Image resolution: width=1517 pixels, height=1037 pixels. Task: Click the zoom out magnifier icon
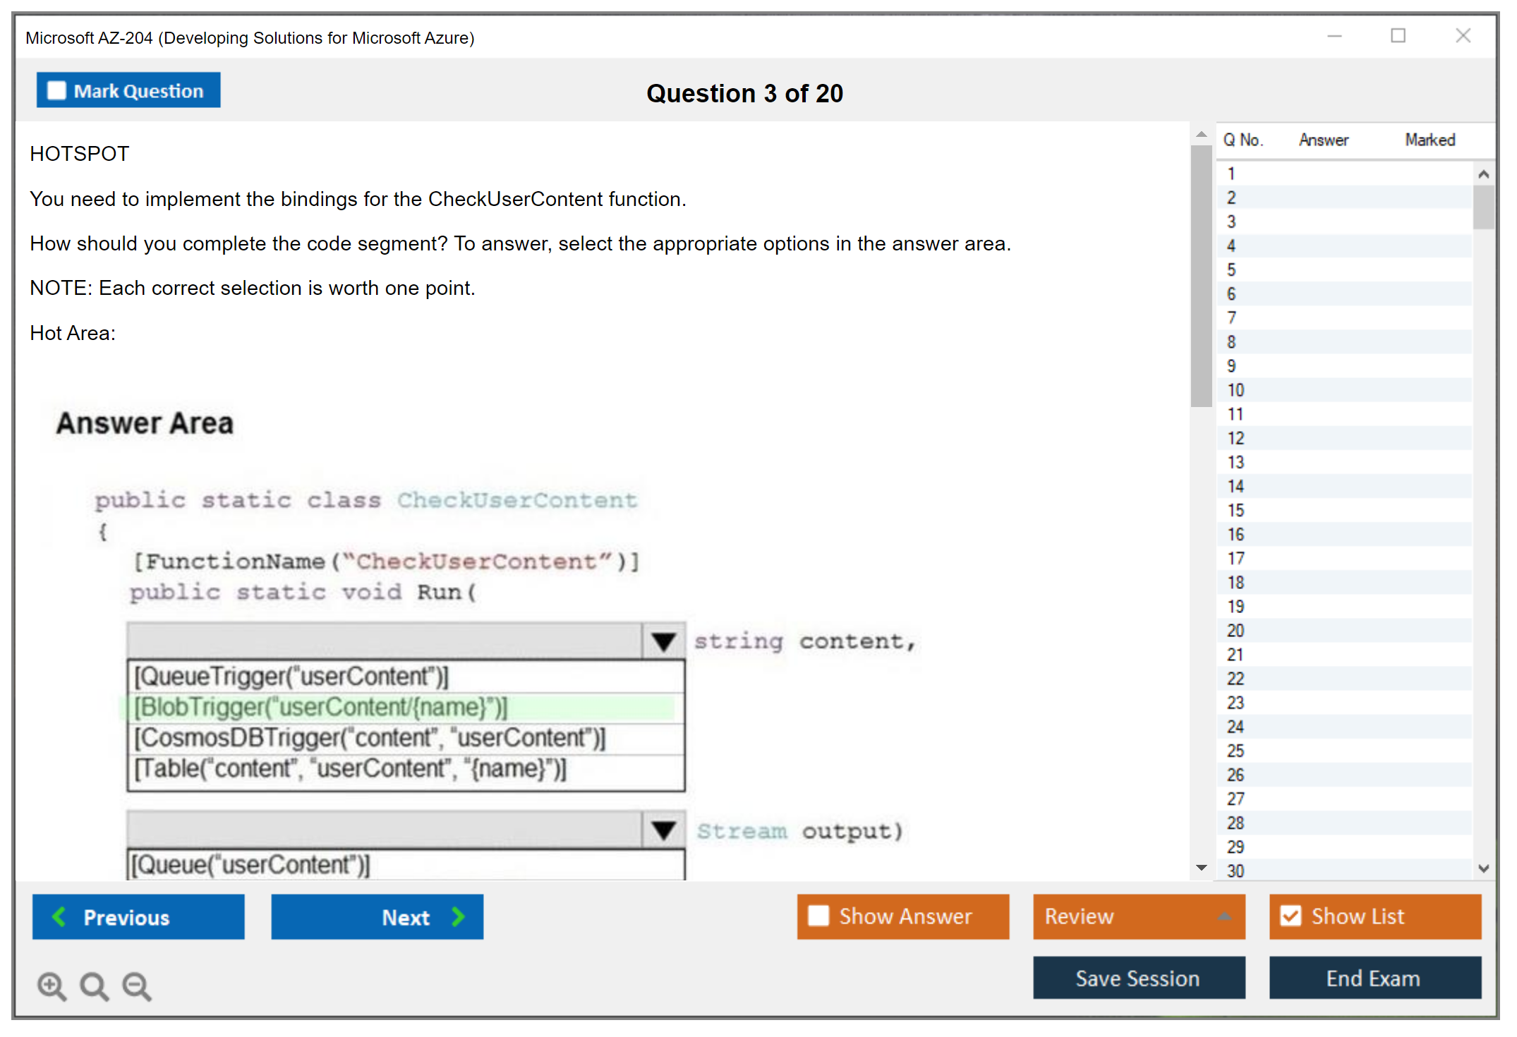tap(136, 986)
